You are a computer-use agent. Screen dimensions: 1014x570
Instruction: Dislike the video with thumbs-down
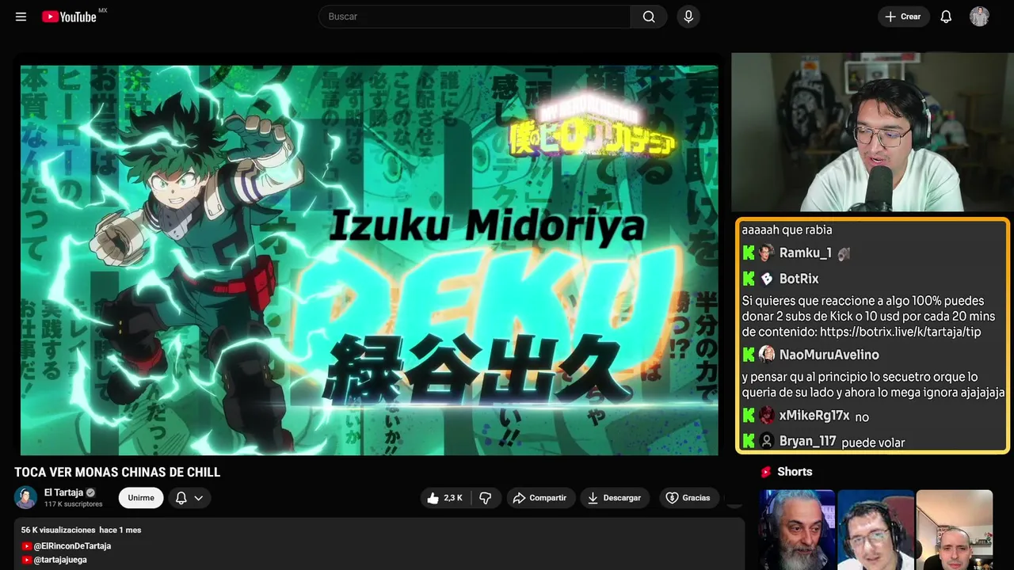(x=486, y=498)
